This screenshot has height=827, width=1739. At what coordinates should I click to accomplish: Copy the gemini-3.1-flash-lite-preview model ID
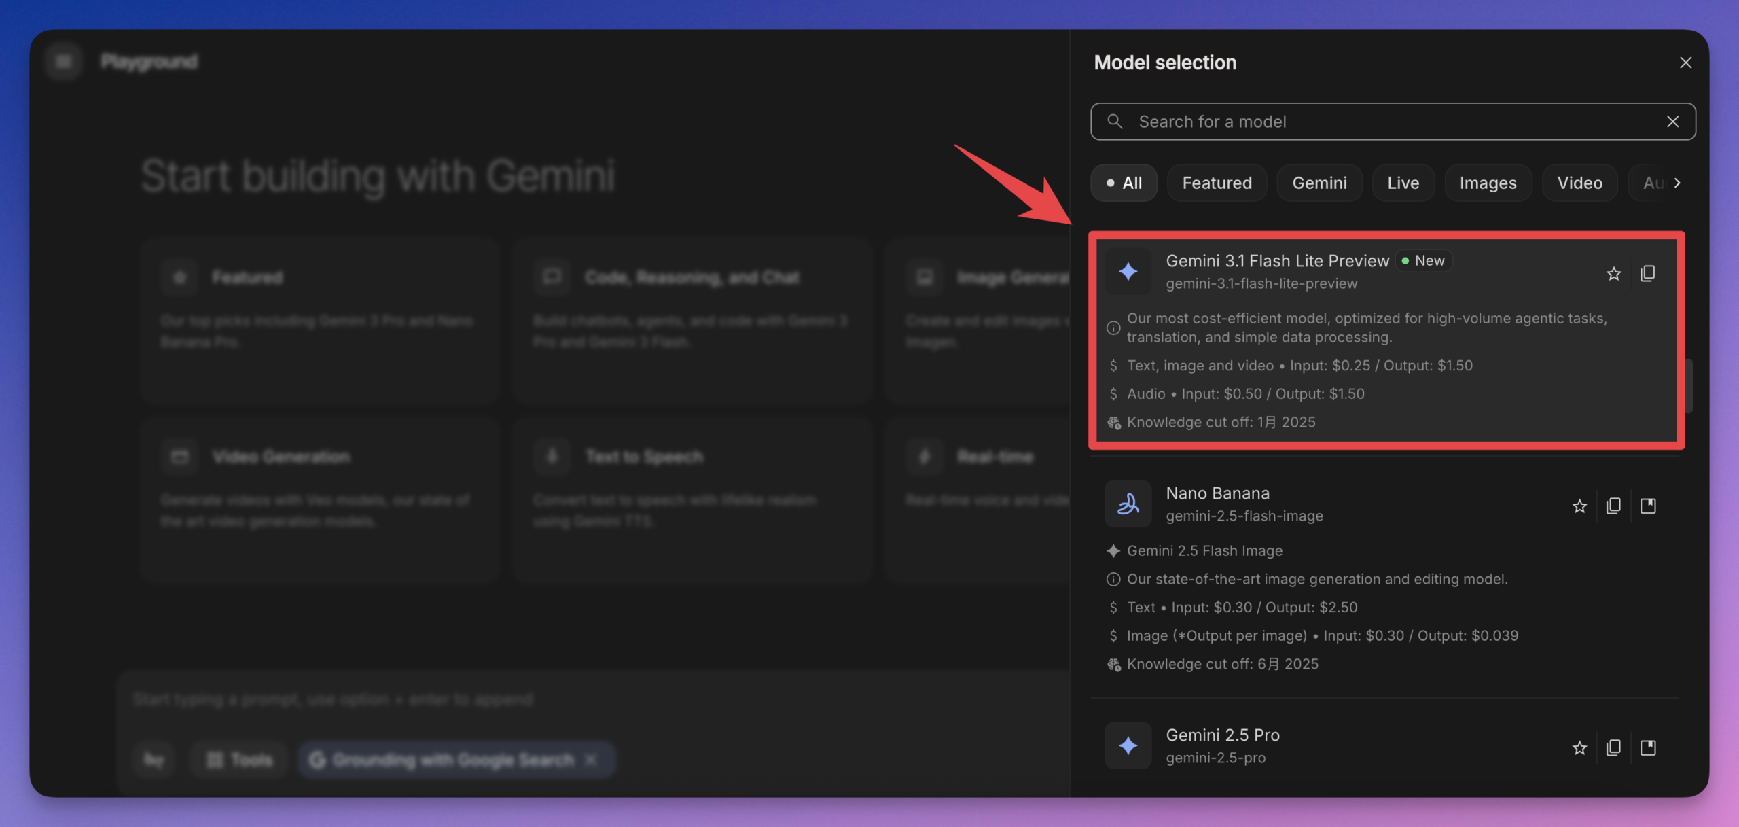pos(1649,273)
